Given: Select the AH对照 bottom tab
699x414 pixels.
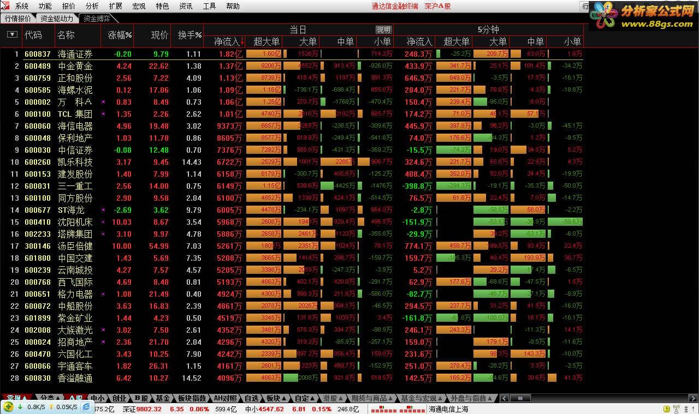Looking at the screenshot, I should [226, 398].
